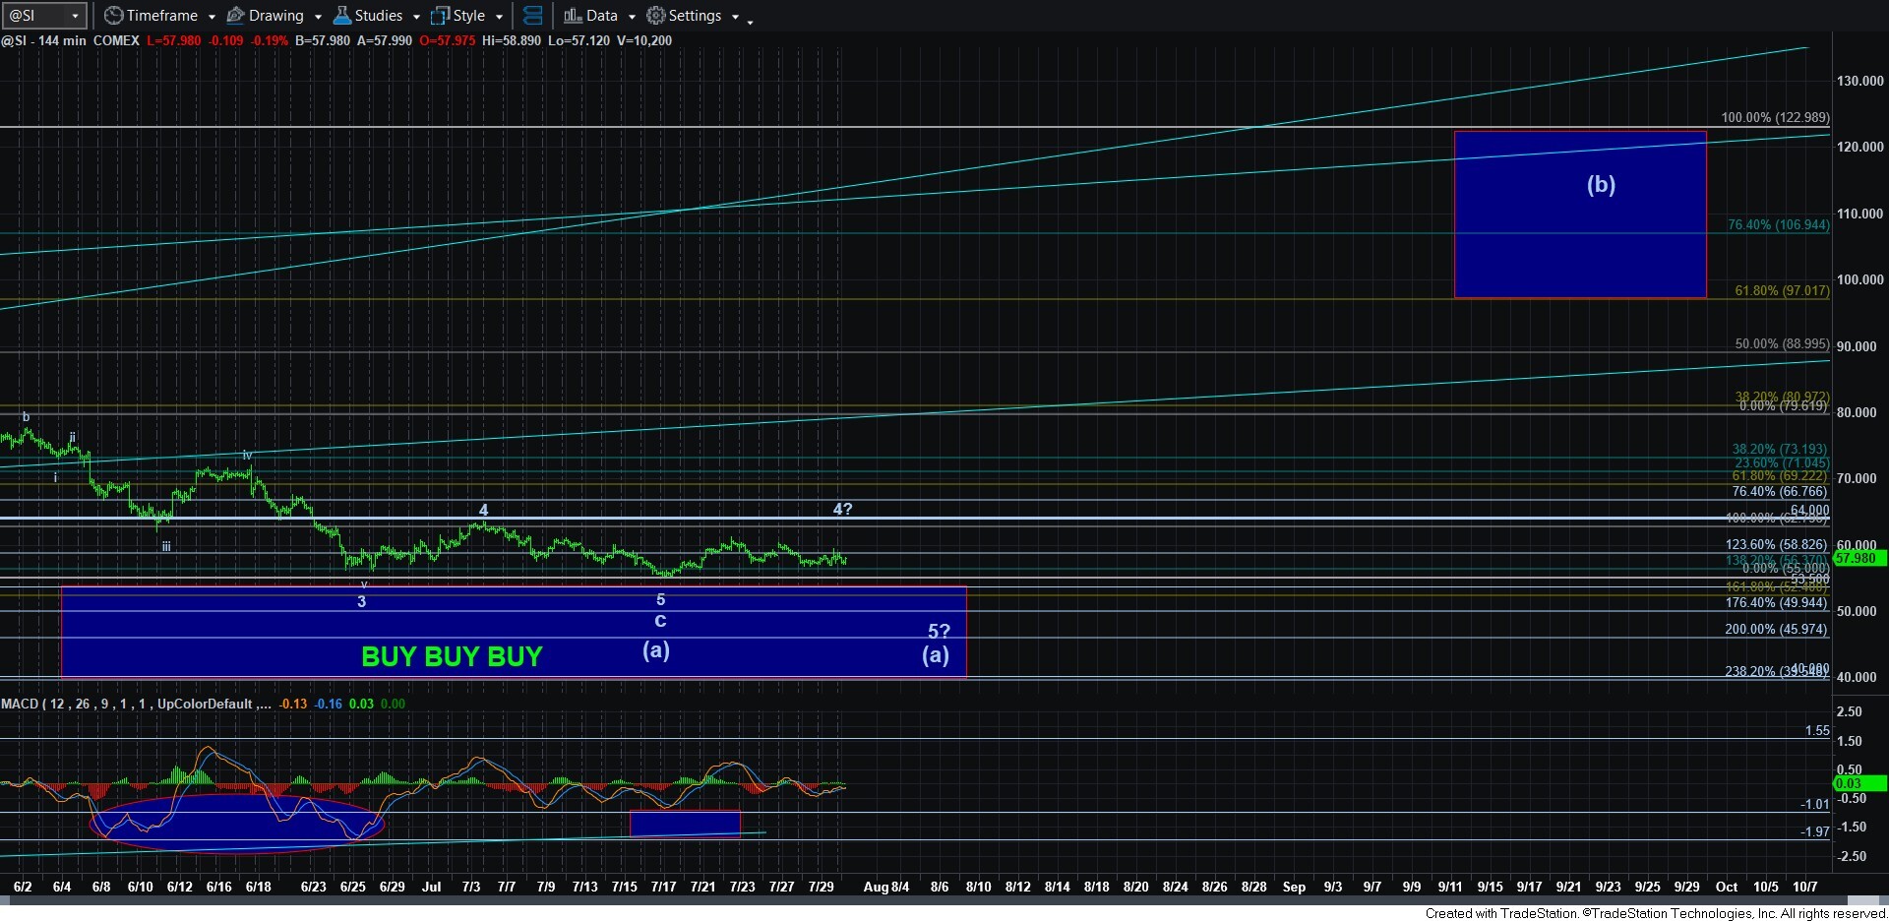Click the Data bar-chart icon

(x=573, y=16)
